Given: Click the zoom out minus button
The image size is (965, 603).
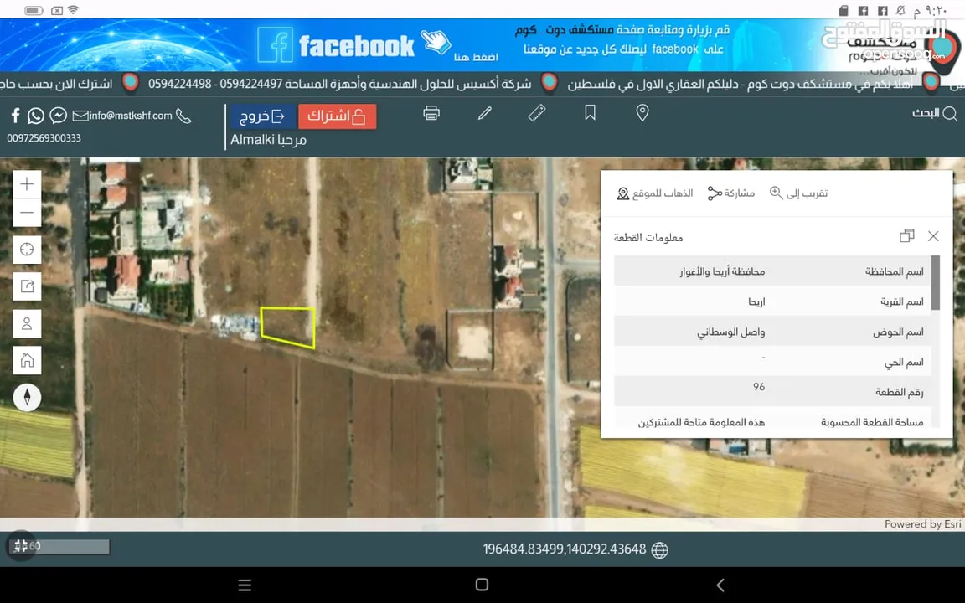Looking at the screenshot, I should [x=27, y=213].
